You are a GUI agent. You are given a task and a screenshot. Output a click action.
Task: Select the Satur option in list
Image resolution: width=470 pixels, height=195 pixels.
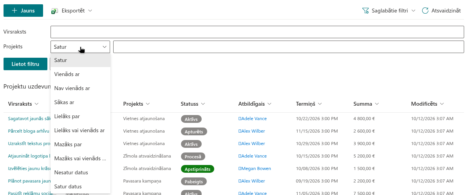80,60
